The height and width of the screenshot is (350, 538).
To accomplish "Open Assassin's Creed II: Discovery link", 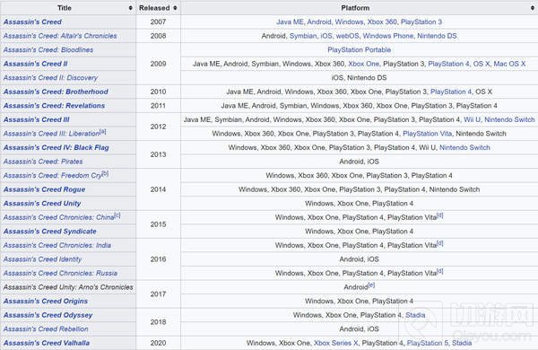I will pyautogui.click(x=50, y=77).
